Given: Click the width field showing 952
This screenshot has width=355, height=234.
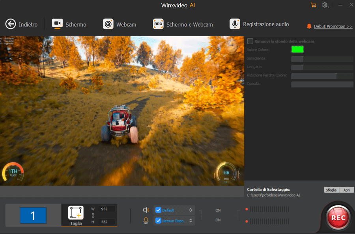Looking at the screenshot, I should 106,209.
